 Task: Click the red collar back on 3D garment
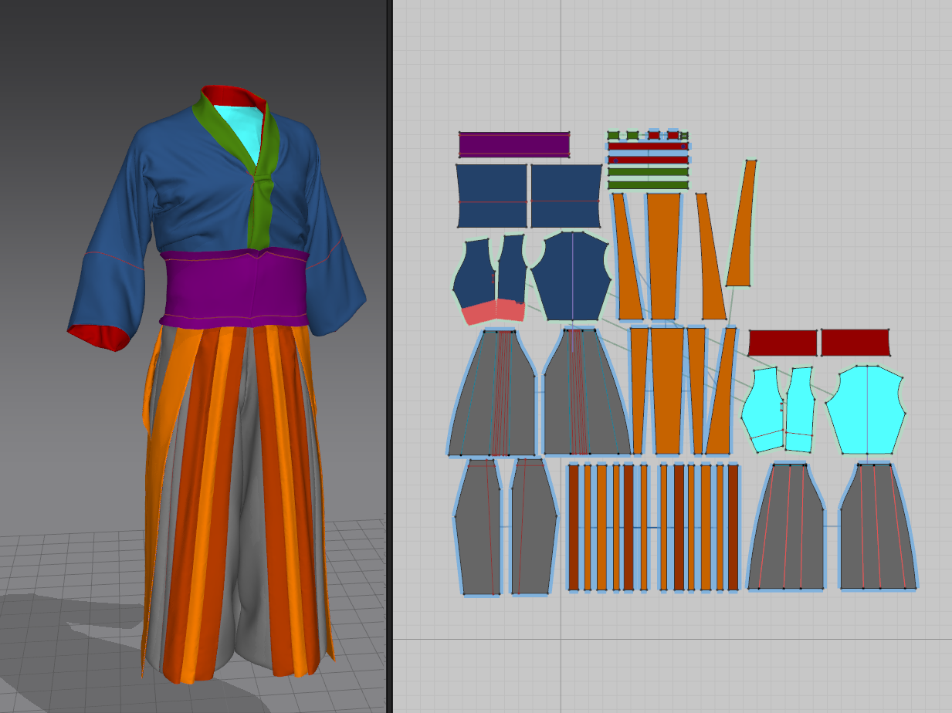(x=234, y=95)
